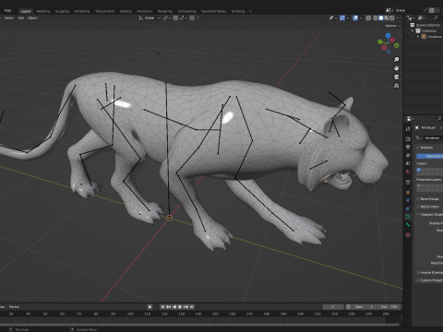The width and height of the screenshot is (443, 332).
Task: Open the Add menu in viewport header
Action: [x=21, y=18]
